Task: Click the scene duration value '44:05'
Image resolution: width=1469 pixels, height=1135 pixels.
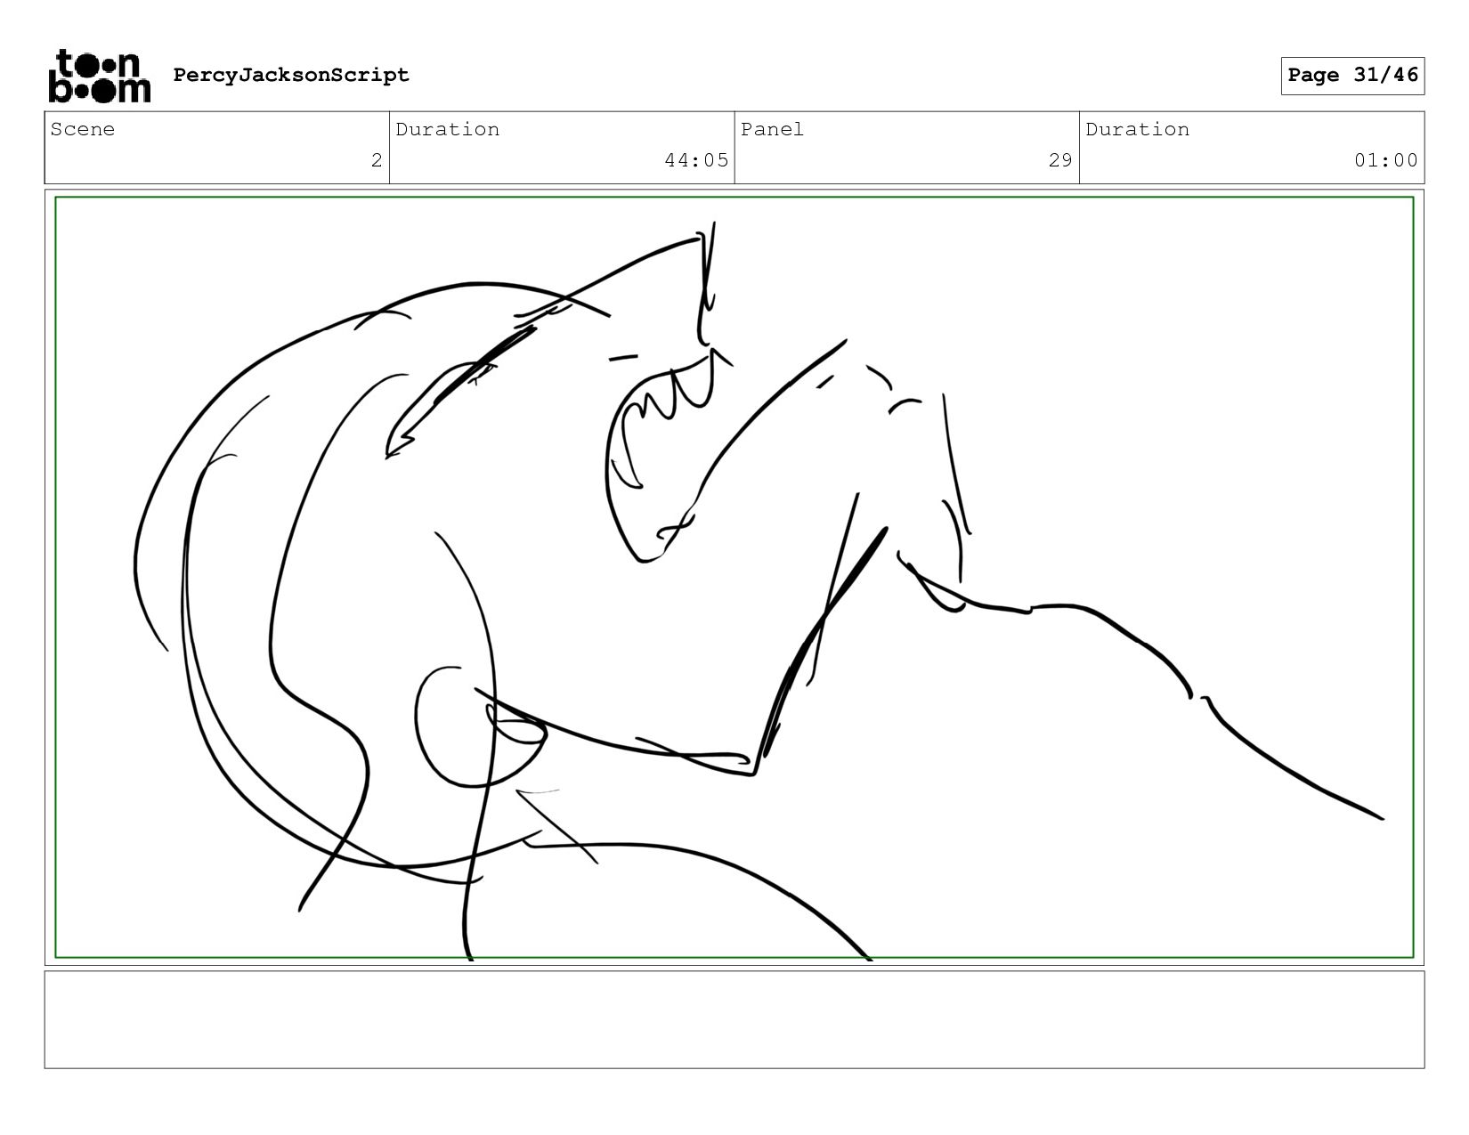Action: 696,160
